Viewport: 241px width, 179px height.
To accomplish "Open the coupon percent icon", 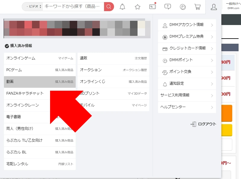I will point(152,7).
